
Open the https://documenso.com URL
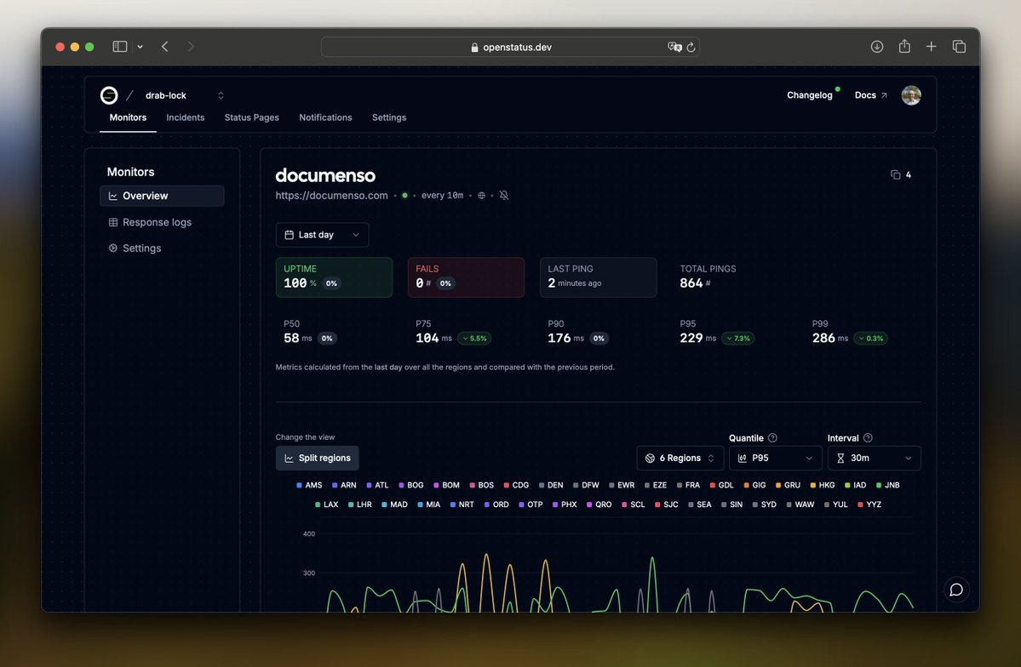(x=331, y=195)
